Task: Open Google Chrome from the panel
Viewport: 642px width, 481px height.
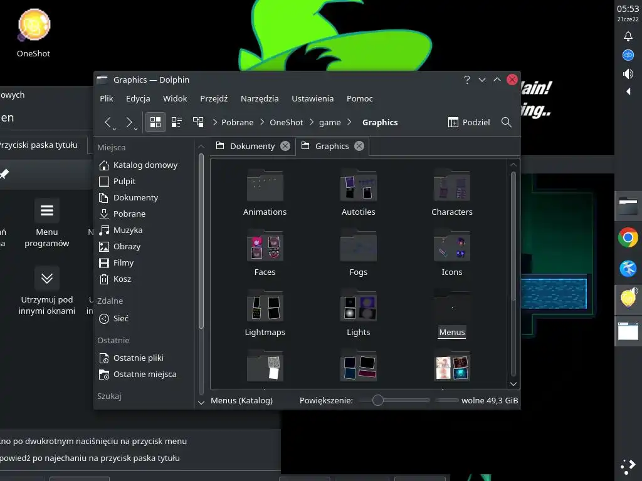Action: click(628, 237)
